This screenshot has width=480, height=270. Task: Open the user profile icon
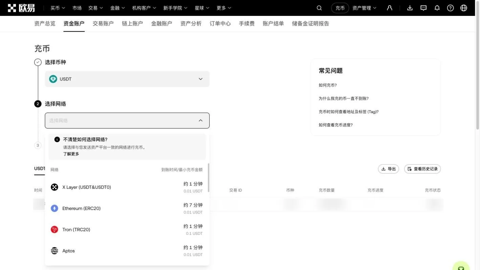pos(390,8)
